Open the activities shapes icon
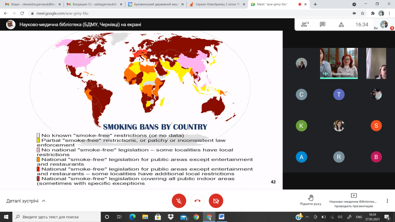Screen dimensions: 395x222 point(341,24)
